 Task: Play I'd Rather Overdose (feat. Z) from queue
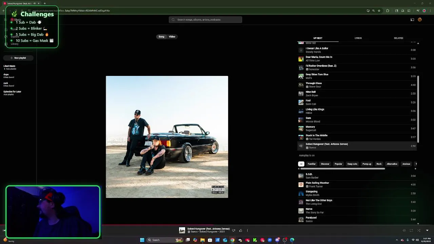click(357, 67)
